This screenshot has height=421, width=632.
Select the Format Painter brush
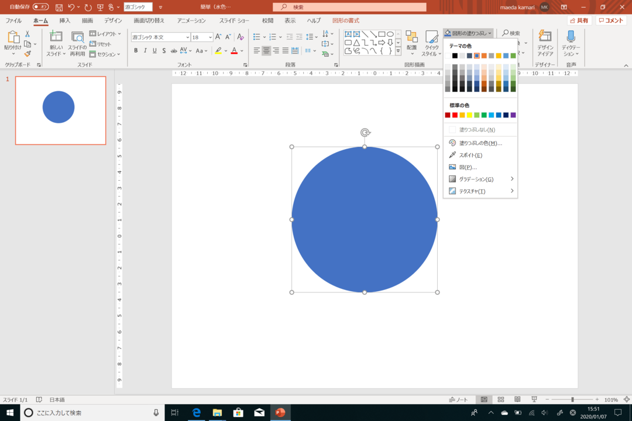(x=28, y=54)
